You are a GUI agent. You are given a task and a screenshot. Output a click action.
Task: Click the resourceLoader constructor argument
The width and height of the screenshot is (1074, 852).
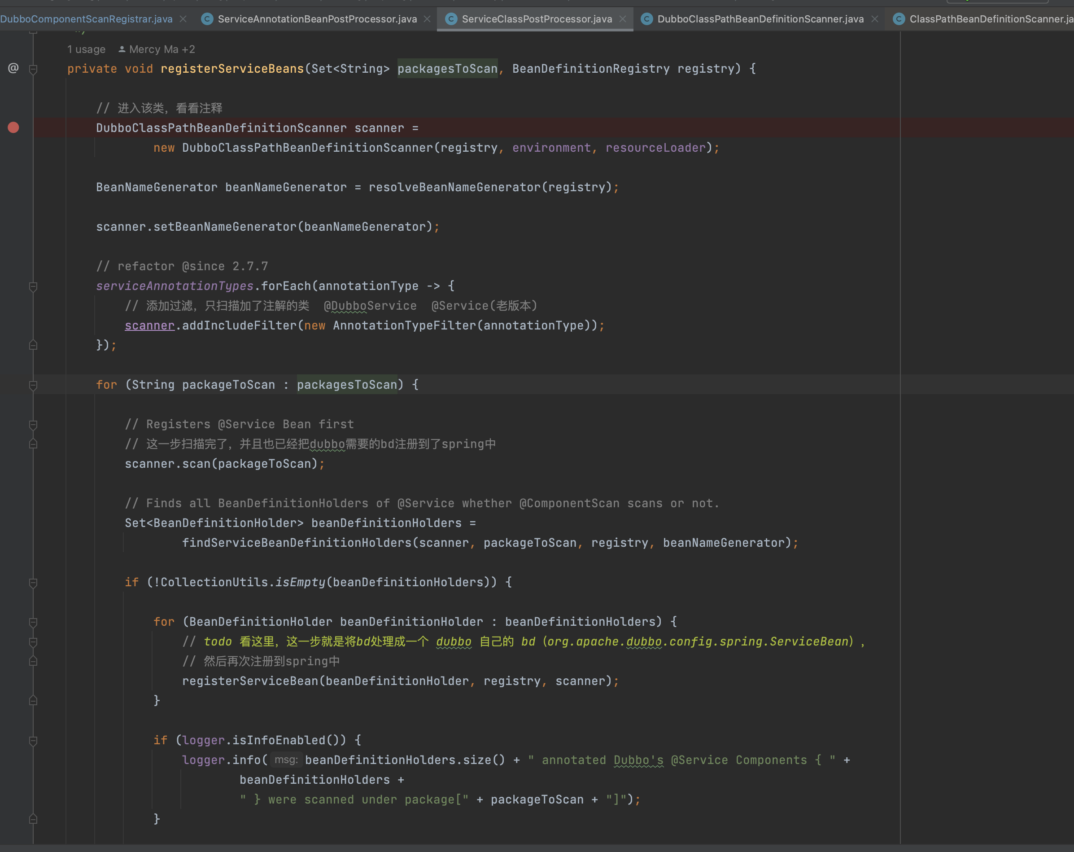coord(655,148)
